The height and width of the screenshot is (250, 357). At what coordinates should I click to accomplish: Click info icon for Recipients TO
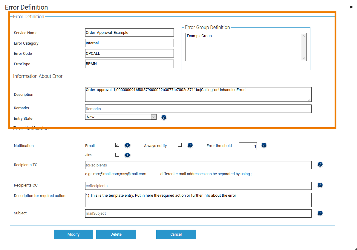320,164
